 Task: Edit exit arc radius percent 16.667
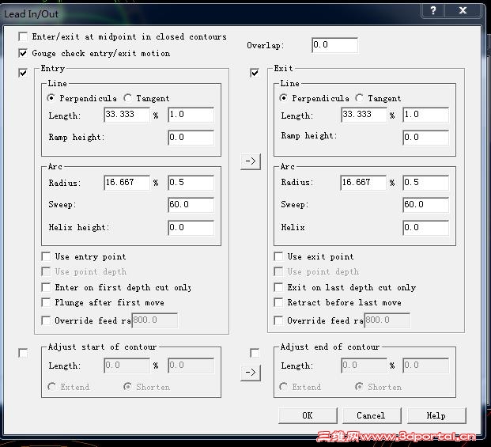[364, 183]
